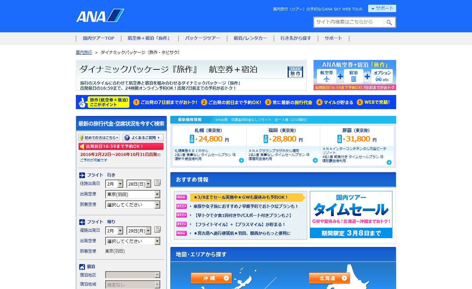Click the 3日 icon next to 31,800円
472x289 pixels.
click(x=340, y=139)
